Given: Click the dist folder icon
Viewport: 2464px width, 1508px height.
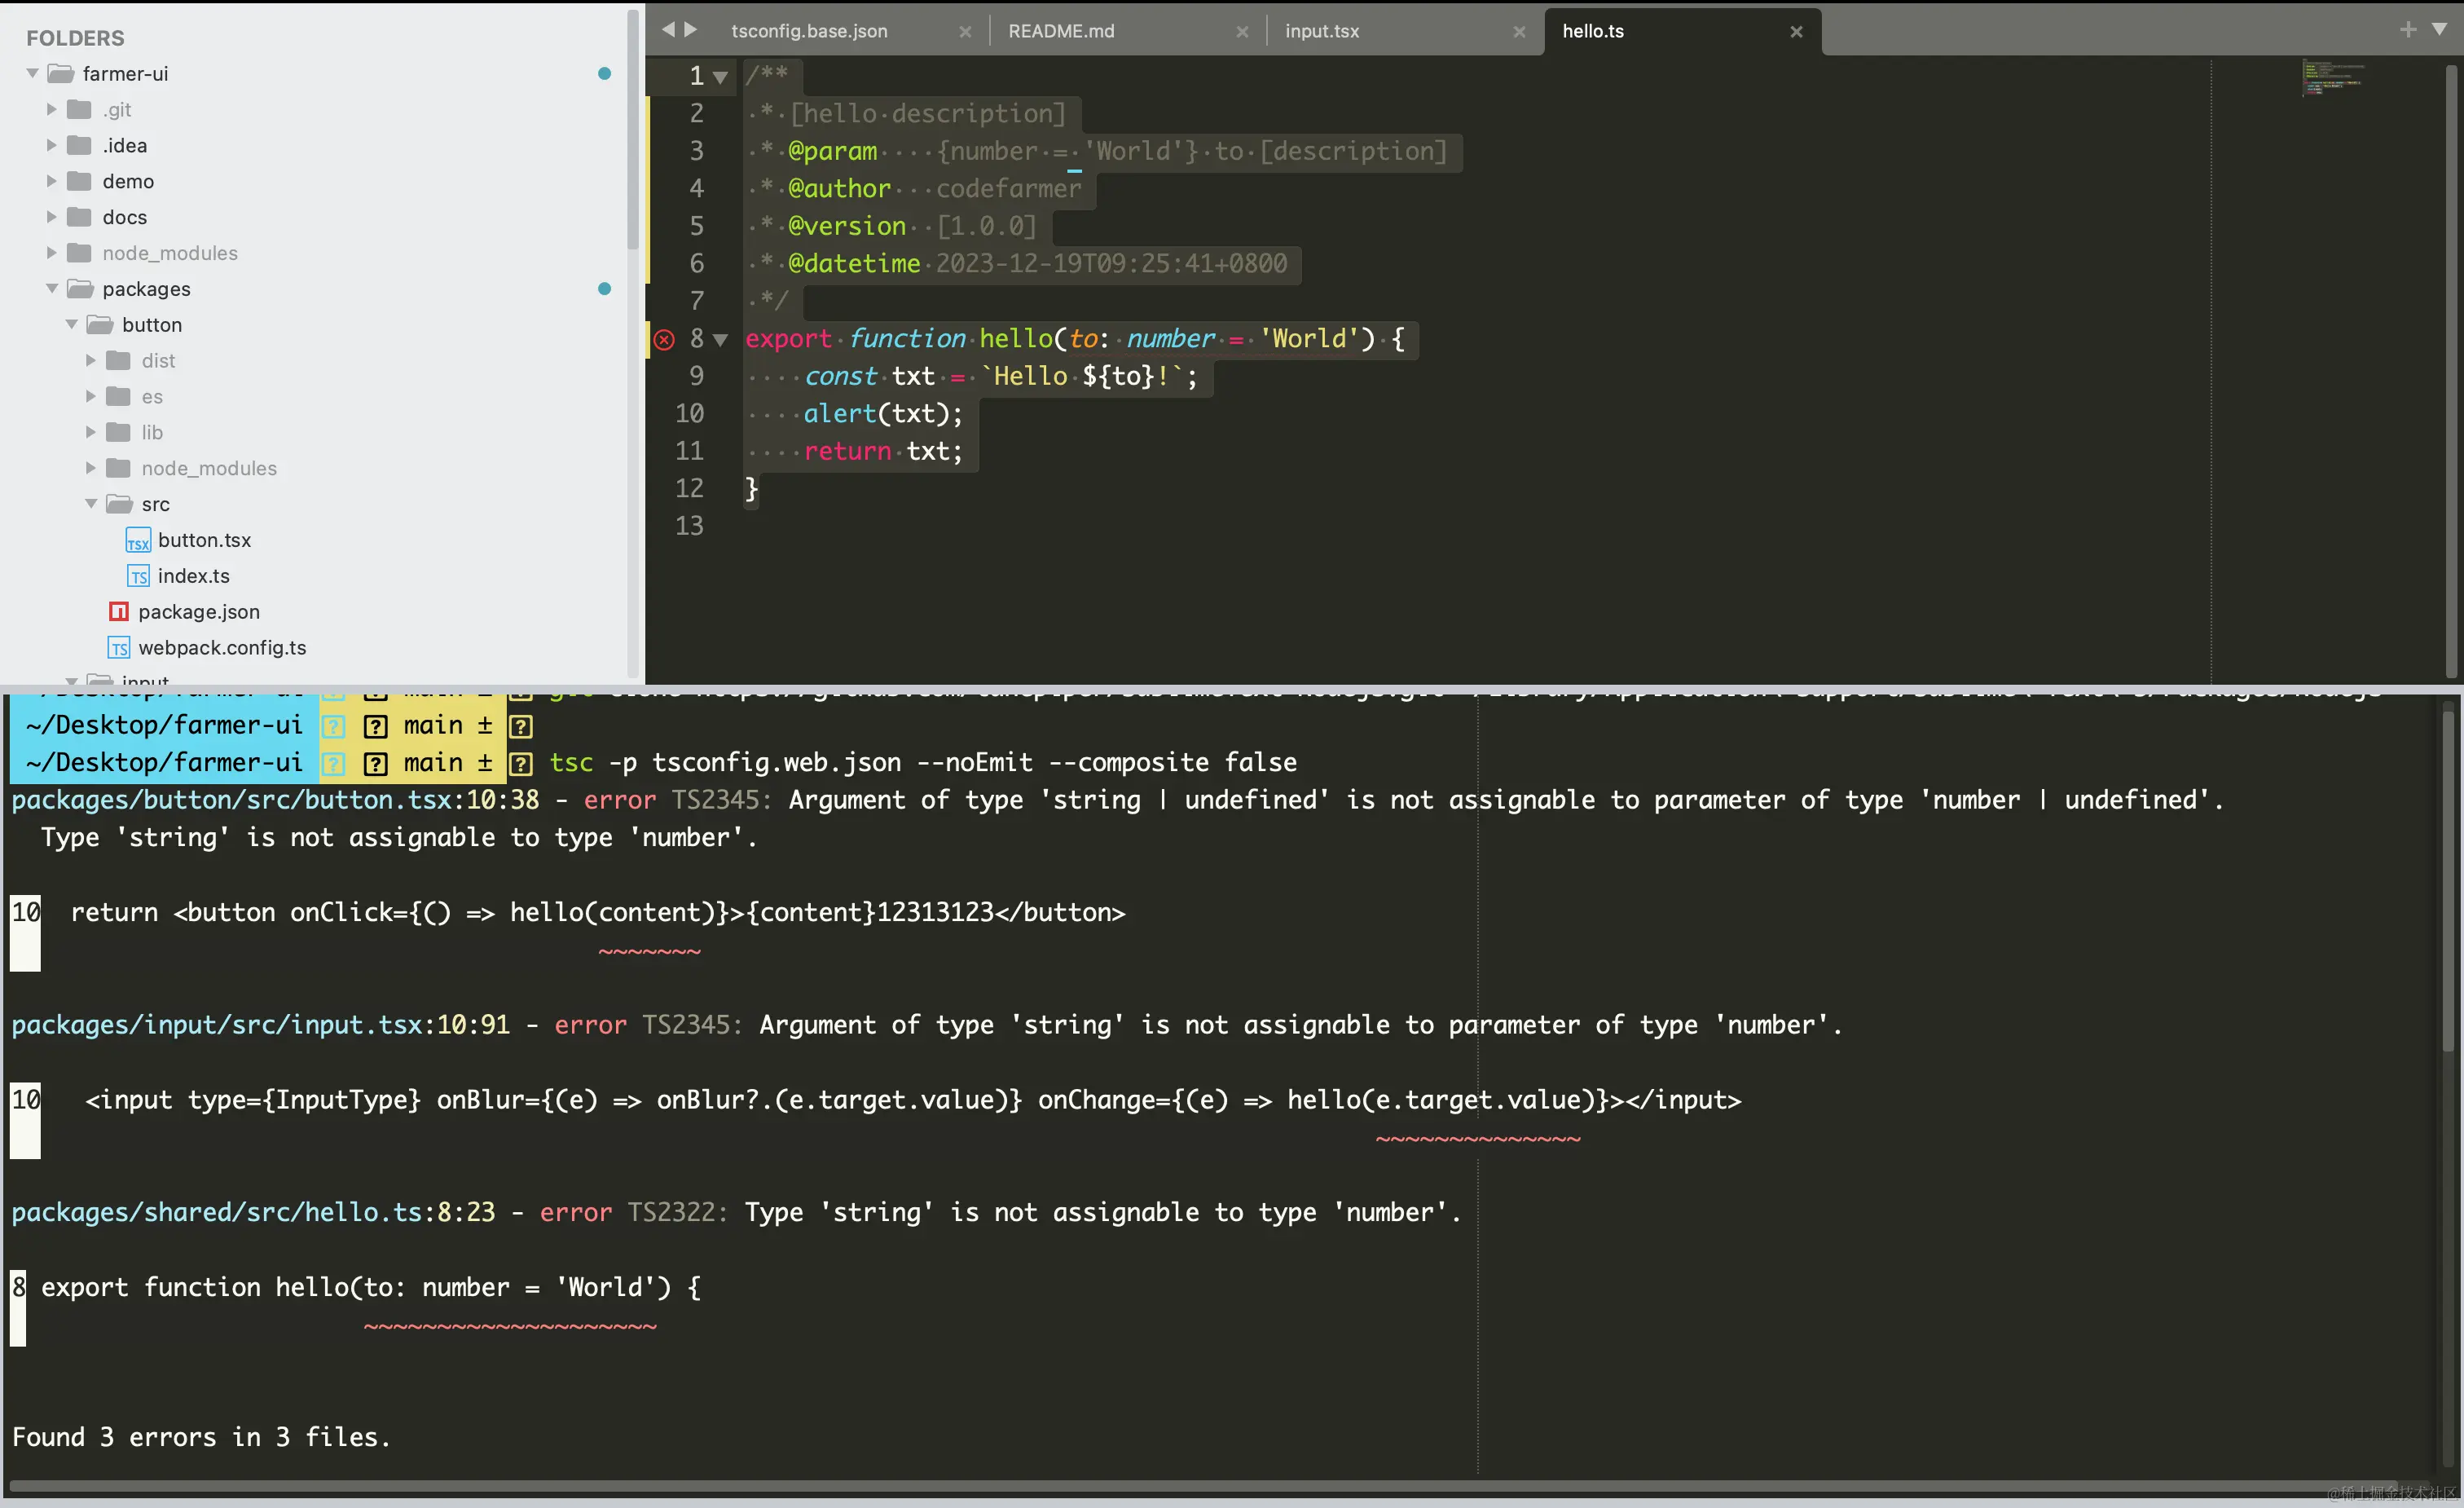Looking at the screenshot, I should 118,360.
